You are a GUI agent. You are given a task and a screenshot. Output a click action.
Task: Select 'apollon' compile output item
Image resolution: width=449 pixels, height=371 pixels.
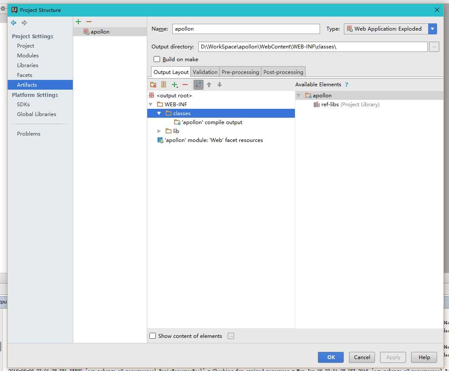209,122
